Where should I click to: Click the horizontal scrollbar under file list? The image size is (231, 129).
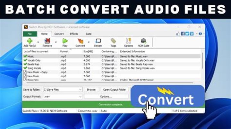click(x=110, y=83)
